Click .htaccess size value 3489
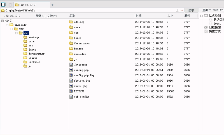The width and height of the screenshot is (224, 135). [x=170, y=65]
